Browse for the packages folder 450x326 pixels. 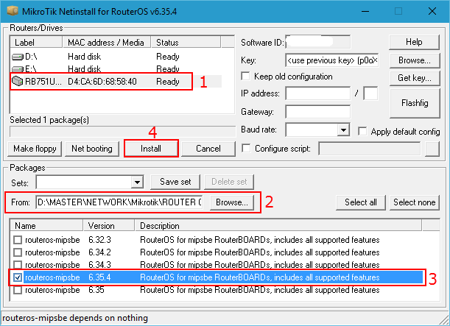(232, 202)
